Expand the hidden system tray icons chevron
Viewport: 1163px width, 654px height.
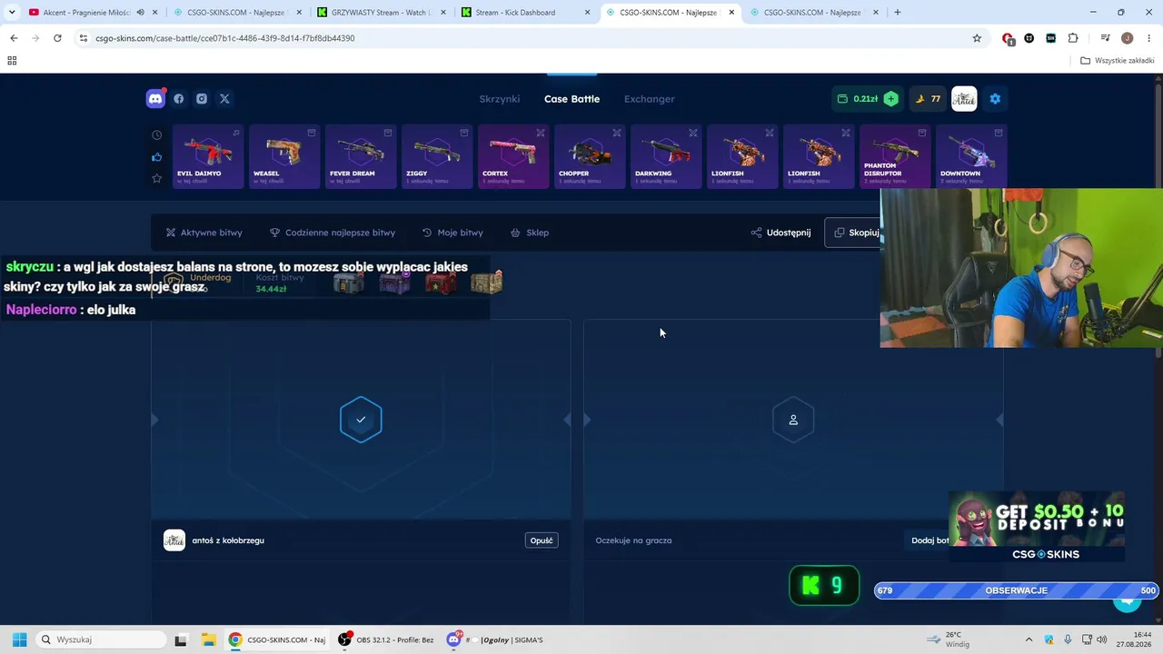tap(1029, 639)
